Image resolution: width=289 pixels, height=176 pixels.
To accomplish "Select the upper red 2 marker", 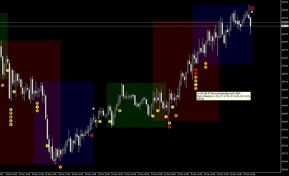I will click(196, 70).
